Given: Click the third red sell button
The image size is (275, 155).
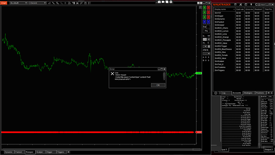Looking at the screenshot, I should [x=208, y=17].
